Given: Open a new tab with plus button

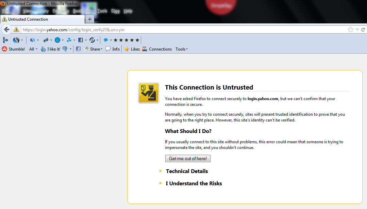Looking at the screenshot, I should (90, 19).
